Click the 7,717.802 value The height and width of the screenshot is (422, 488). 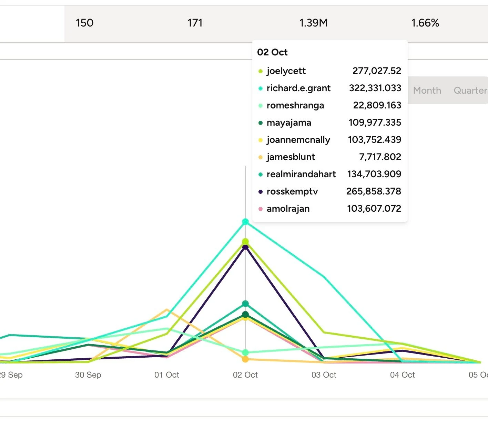click(380, 157)
